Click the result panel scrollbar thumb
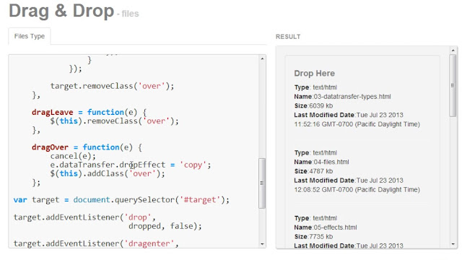Image resolution: width=462 pixels, height=260 pixels. point(453,85)
